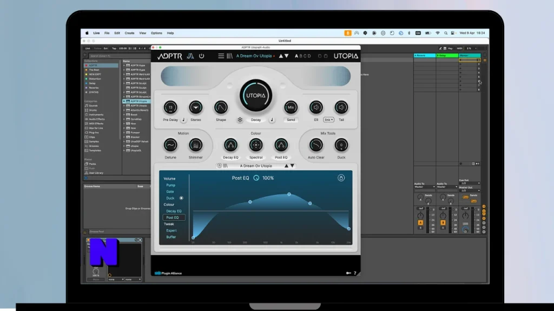The image size is (554, 311).
Task: Open the Buffer page in the sidebar
Action: click(171, 237)
